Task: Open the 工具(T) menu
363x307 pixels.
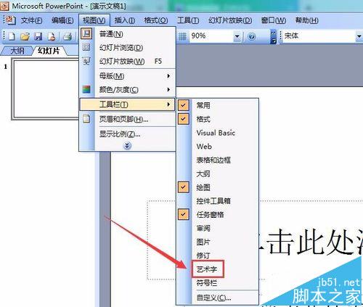Action: [x=188, y=20]
